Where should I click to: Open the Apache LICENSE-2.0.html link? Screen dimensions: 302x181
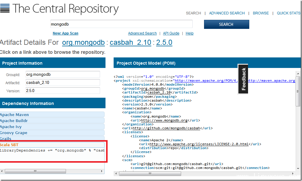click(x=199, y=144)
